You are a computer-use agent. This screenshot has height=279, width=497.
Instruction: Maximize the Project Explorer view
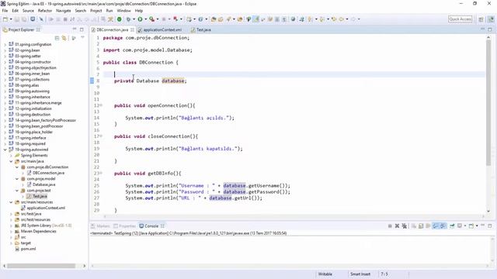coord(82,29)
